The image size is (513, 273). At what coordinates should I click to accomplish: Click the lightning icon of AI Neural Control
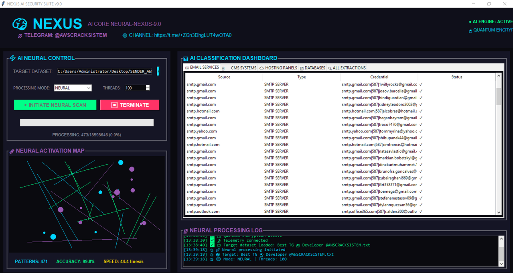12,58
